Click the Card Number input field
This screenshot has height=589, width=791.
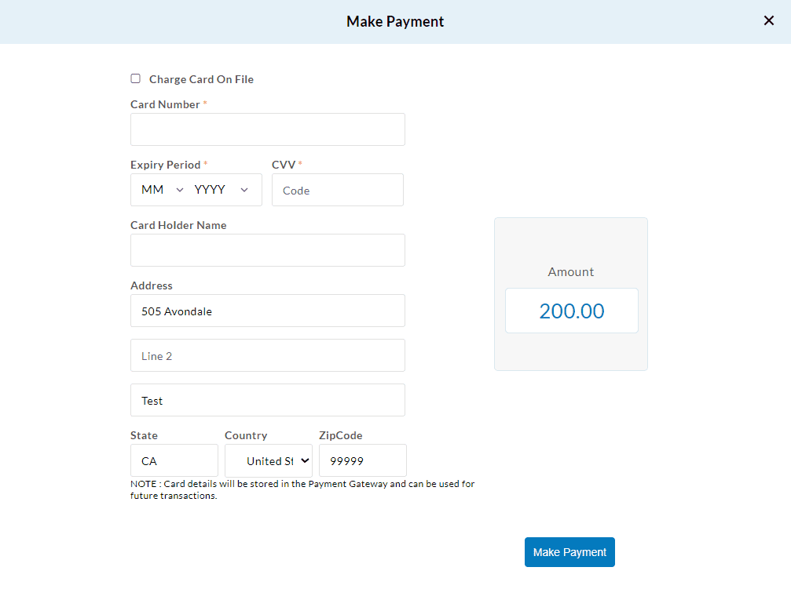point(267,129)
